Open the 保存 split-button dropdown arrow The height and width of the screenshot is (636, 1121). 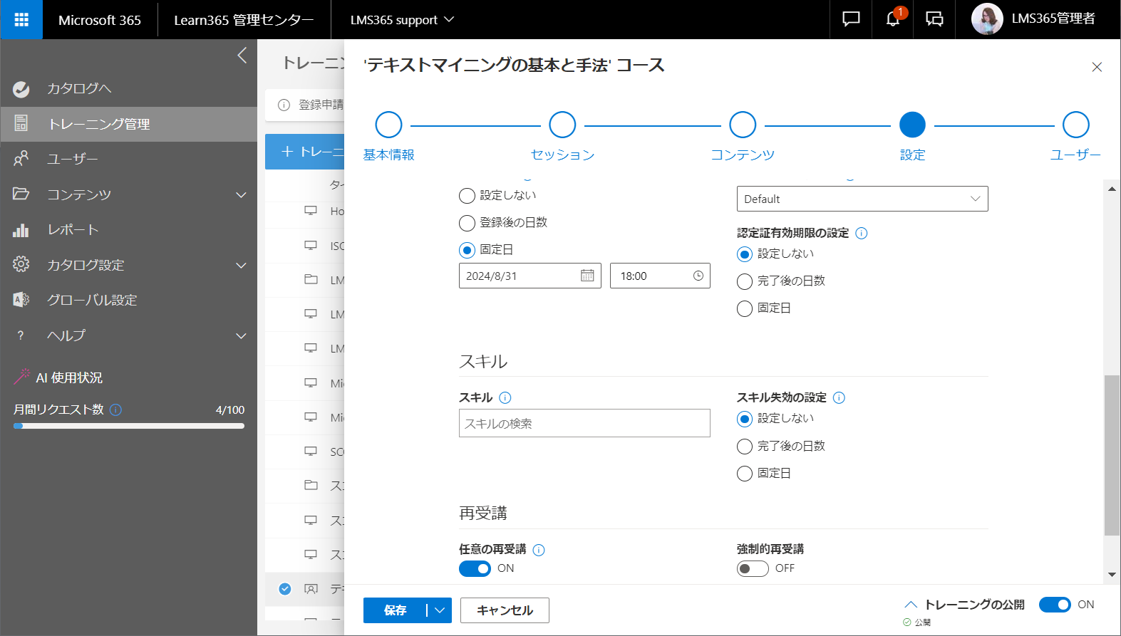(440, 610)
